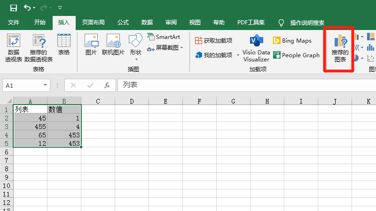Viewport: 376px width, 211px height.
Task: Insert a hierarchy treemap chart
Action: [371, 37]
